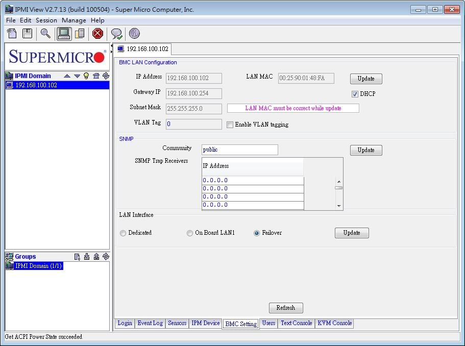465x346 pixels.
Task: Click the speech bubble checkmark toolbar icon
Action: coord(116,34)
